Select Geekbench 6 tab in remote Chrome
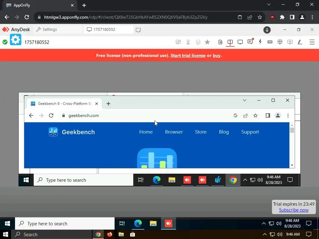This screenshot has width=319, height=239. point(64,104)
